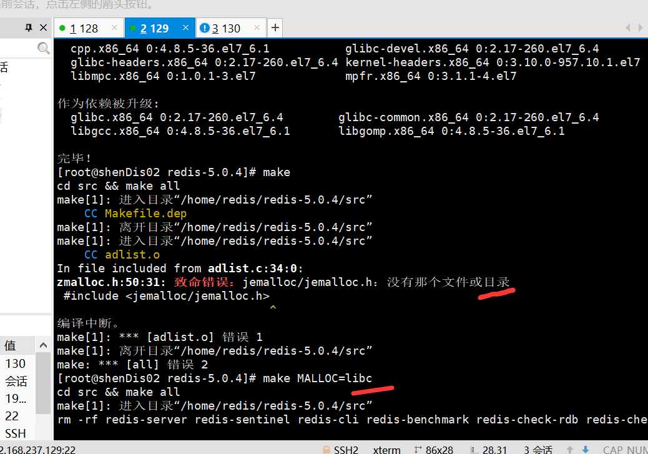Click the lock icon beside SSH2 in status bar
The width and height of the screenshot is (648, 454).
[326, 450]
